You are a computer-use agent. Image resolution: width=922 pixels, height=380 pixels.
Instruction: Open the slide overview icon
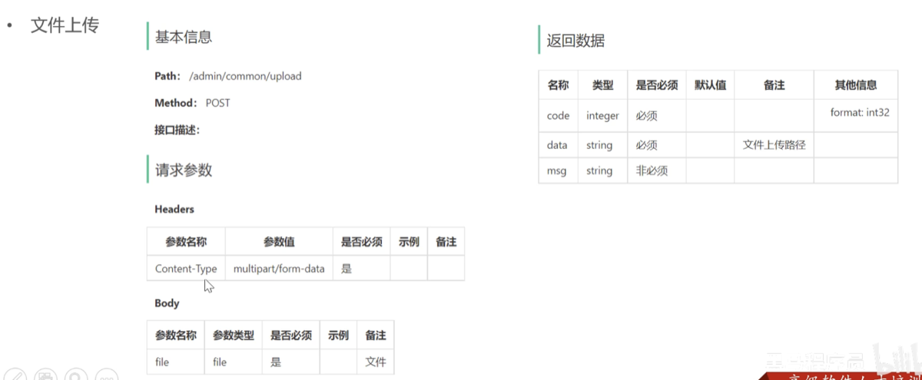click(x=45, y=376)
